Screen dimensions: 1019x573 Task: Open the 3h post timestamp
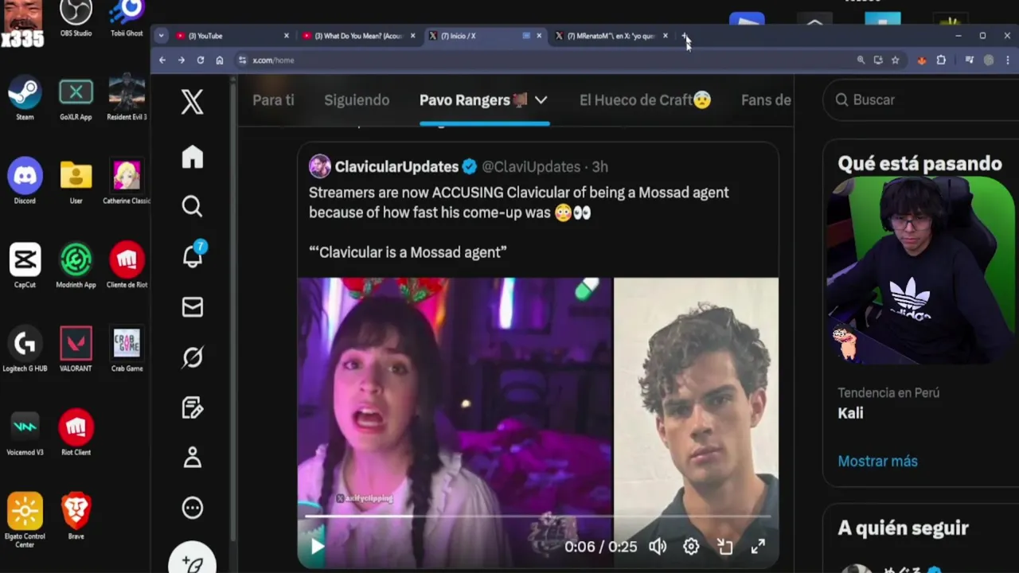[x=600, y=167]
